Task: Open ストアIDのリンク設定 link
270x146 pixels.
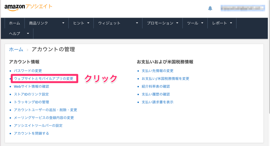Action: click(31, 94)
